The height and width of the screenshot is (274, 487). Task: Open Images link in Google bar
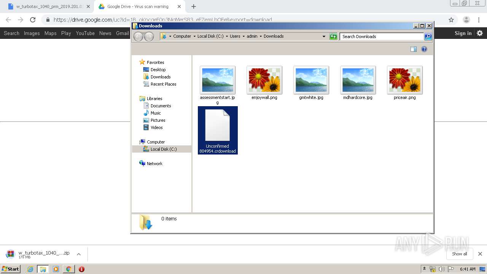(x=32, y=33)
